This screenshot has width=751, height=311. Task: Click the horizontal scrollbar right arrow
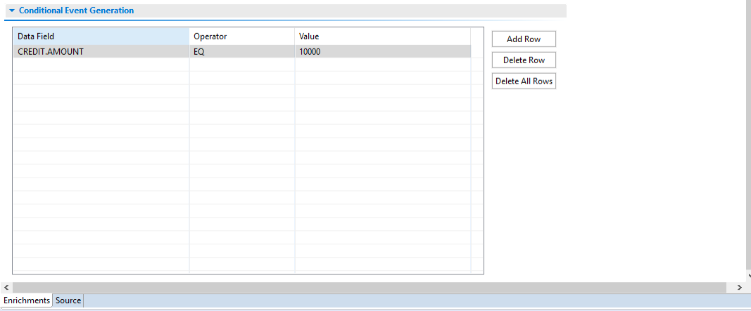pos(739,288)
